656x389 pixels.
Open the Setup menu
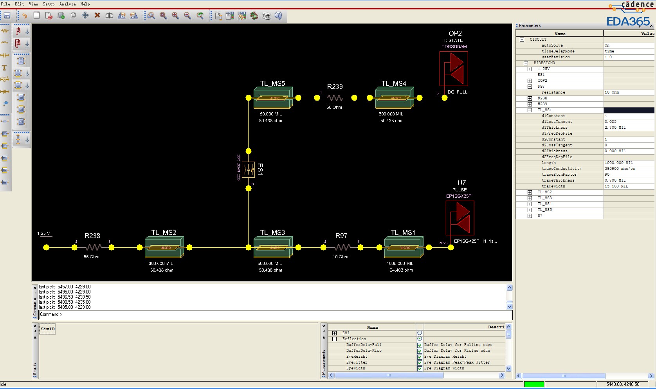[x=49, y=4]
